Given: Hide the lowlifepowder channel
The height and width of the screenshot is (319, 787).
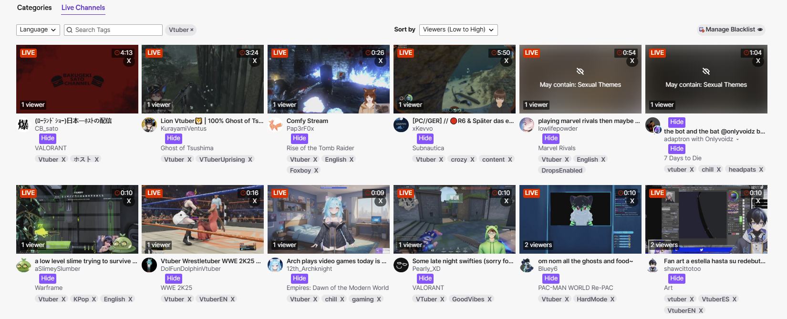Looking at the screenshot, I should 551,138.
